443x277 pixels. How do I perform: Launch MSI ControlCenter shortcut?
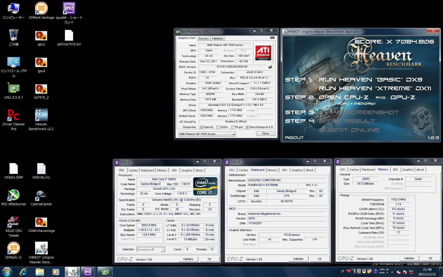click(x=41, y=198)
